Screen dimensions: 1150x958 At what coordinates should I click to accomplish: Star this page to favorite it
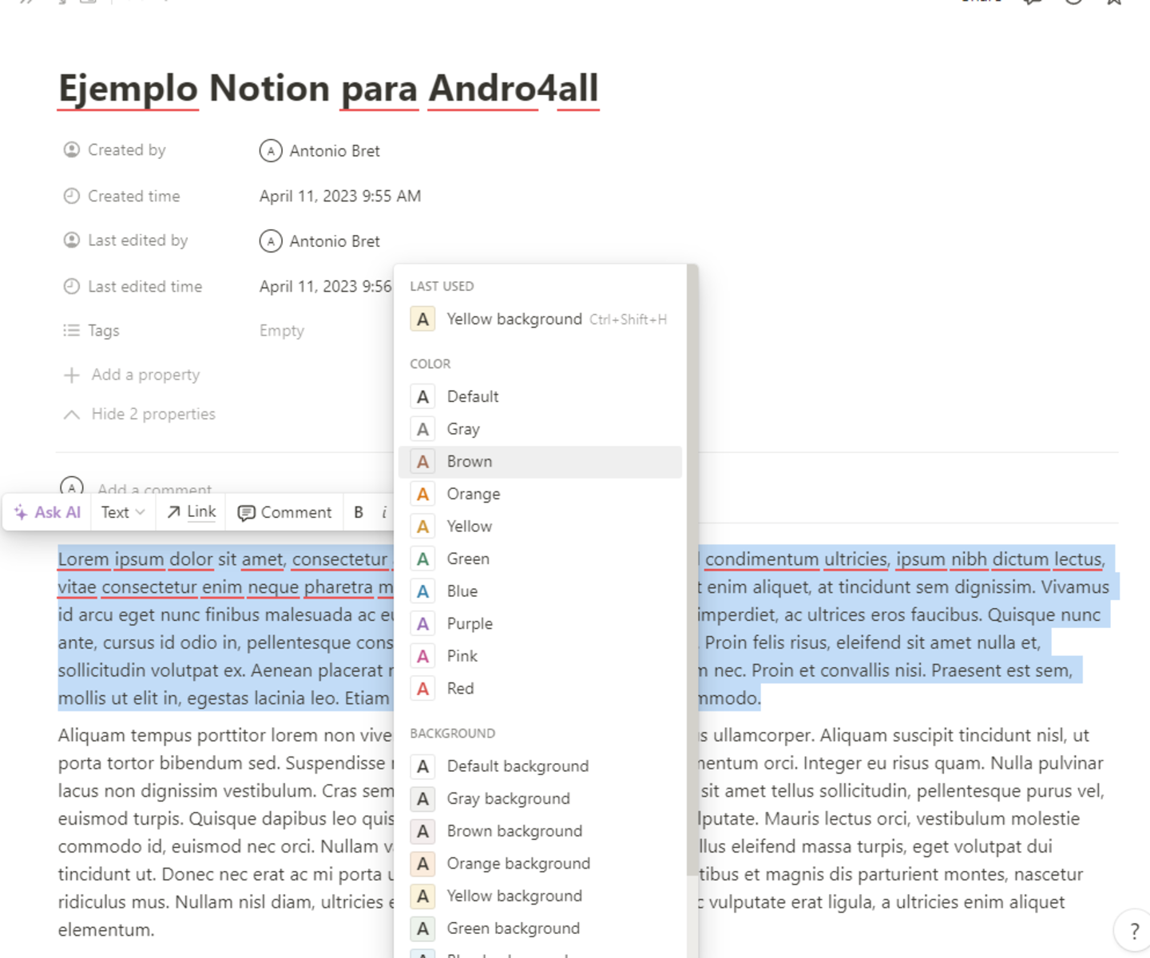pos(1113,3)
